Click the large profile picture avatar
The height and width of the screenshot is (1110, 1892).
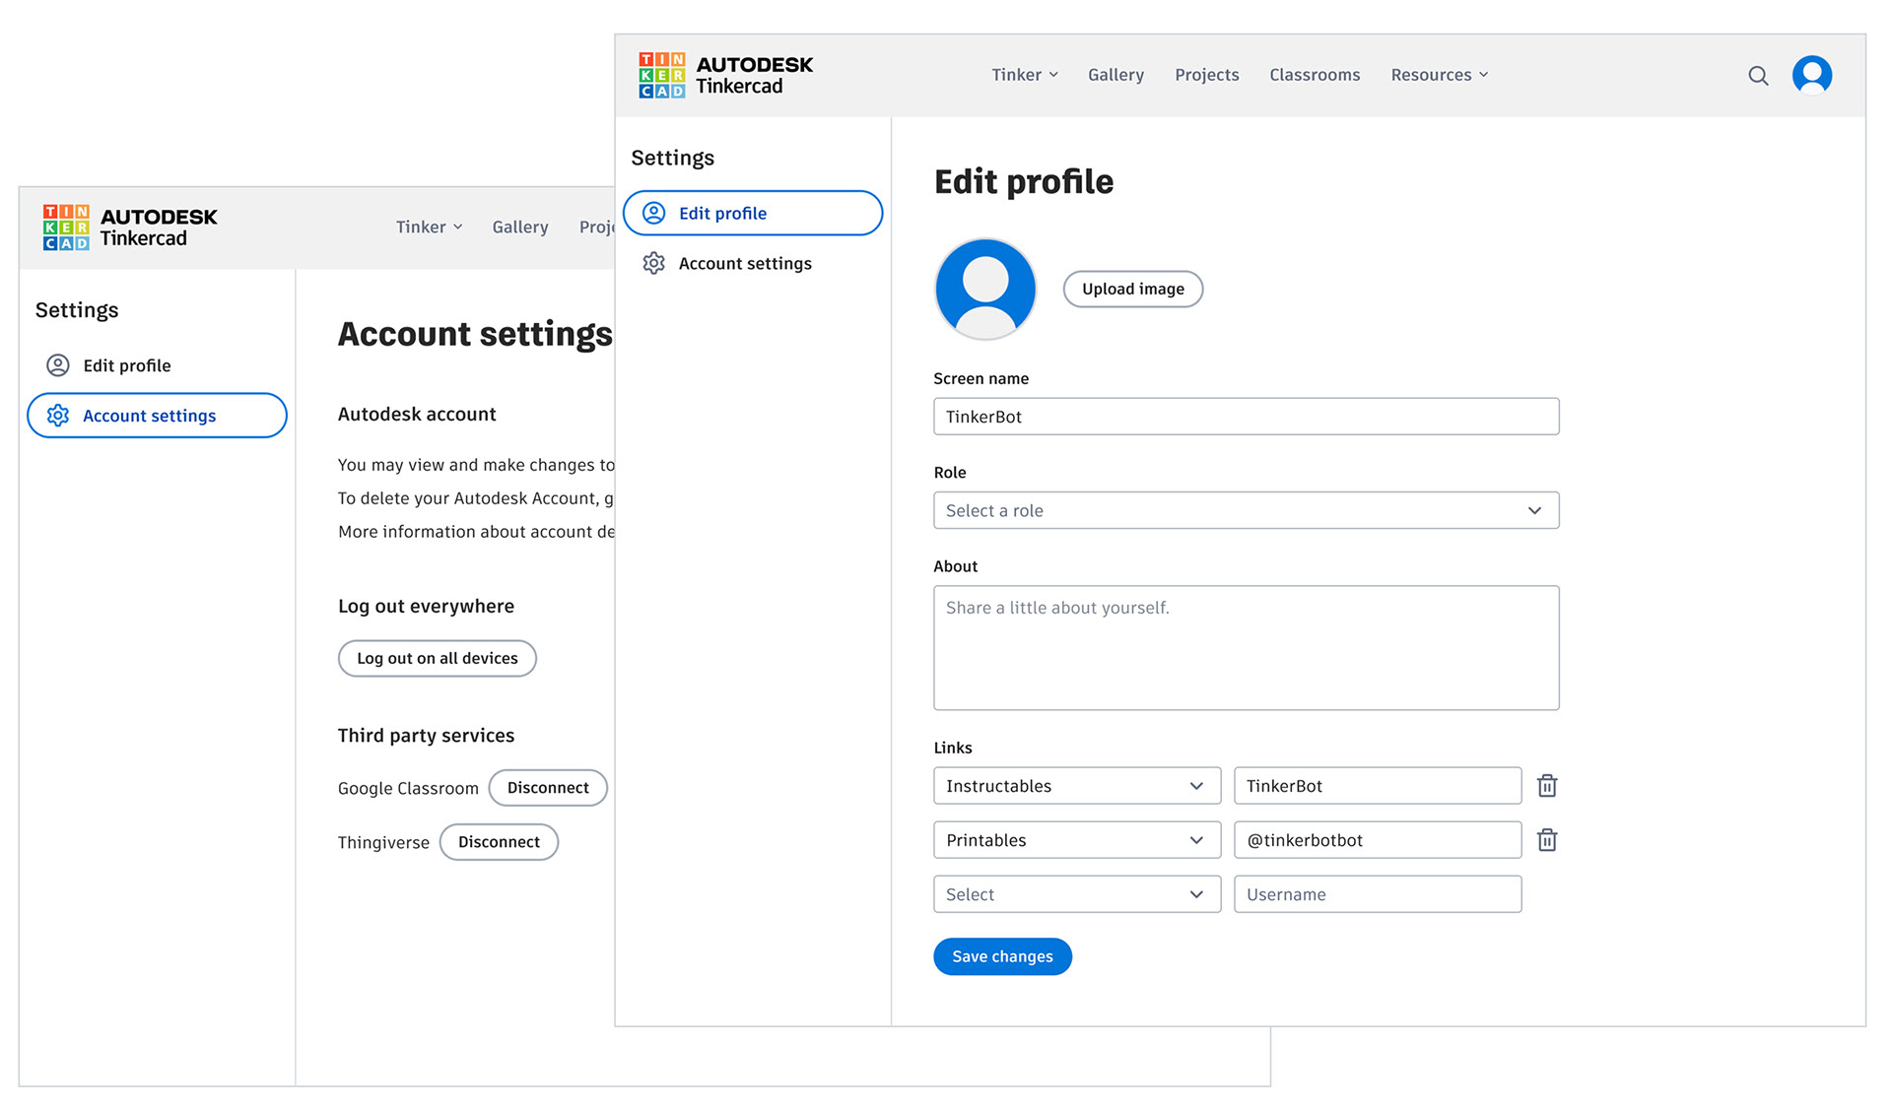point(984,290)
